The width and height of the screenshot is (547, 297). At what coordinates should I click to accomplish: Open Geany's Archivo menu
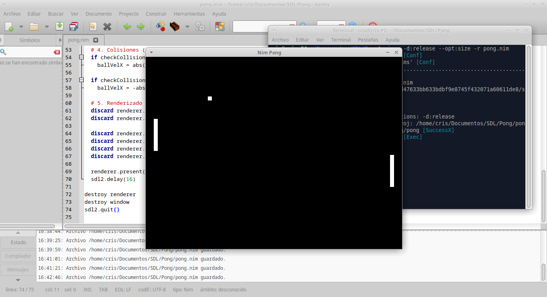pos(12,14)
